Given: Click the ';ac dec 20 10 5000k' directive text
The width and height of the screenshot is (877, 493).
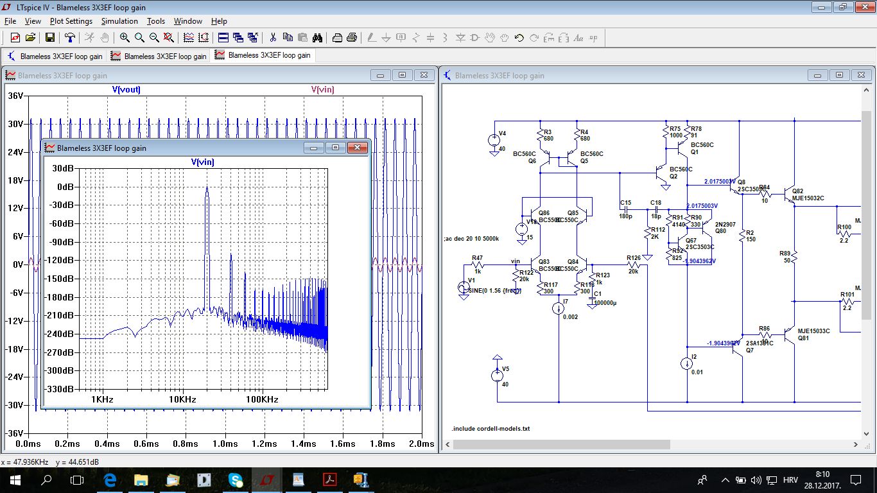Looking at the screenshot, I should pos(480,239).
